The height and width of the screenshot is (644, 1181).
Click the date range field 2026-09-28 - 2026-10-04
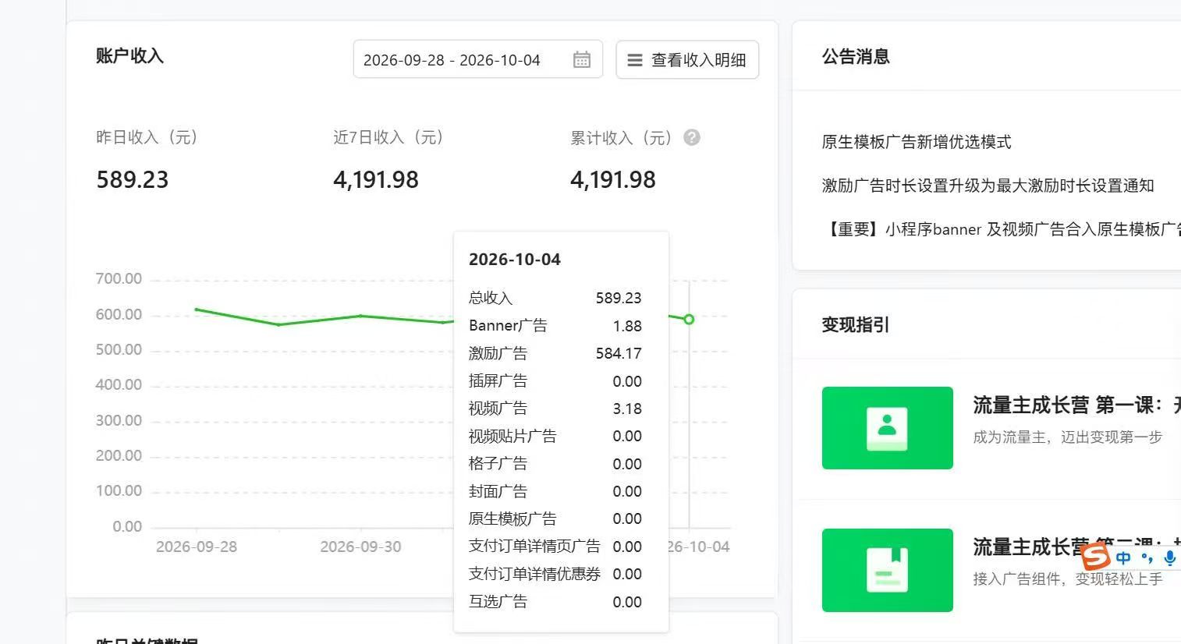click(x=478, y=60)
